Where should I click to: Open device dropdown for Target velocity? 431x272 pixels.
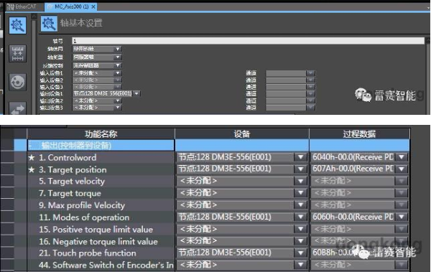coord(300,181)
